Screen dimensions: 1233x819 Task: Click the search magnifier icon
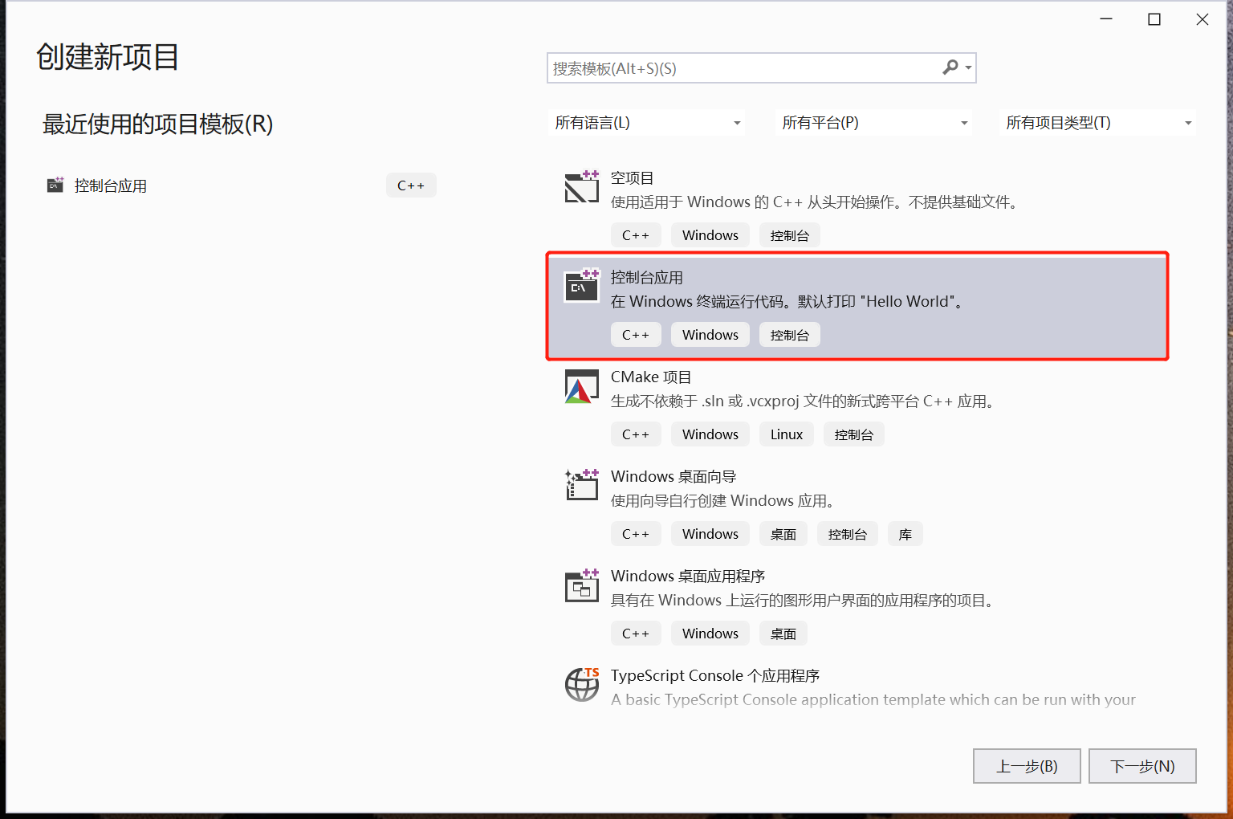point(950,67)
